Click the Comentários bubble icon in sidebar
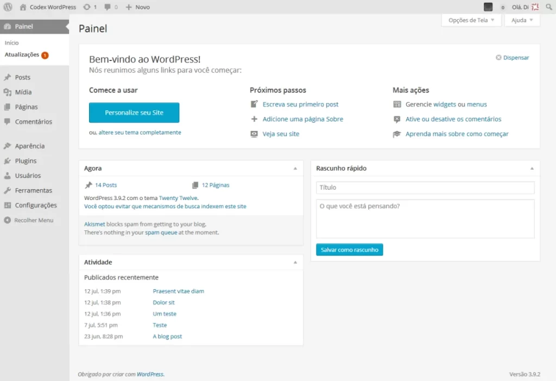 pos(8,121)
